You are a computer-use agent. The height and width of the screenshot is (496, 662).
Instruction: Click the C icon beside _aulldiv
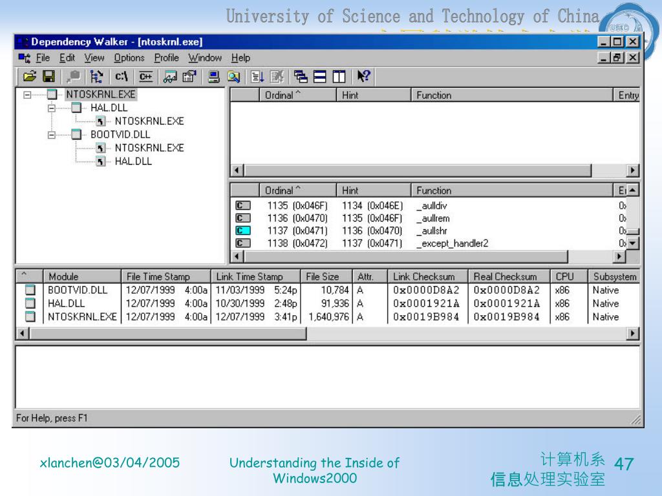[x=243, y=205]
